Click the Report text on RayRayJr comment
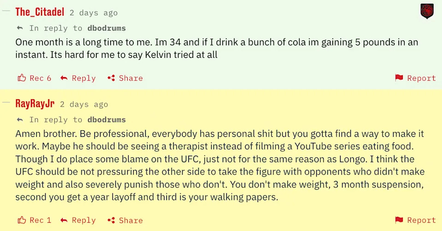Screen dimensions: 442x231 pos(421,220)
